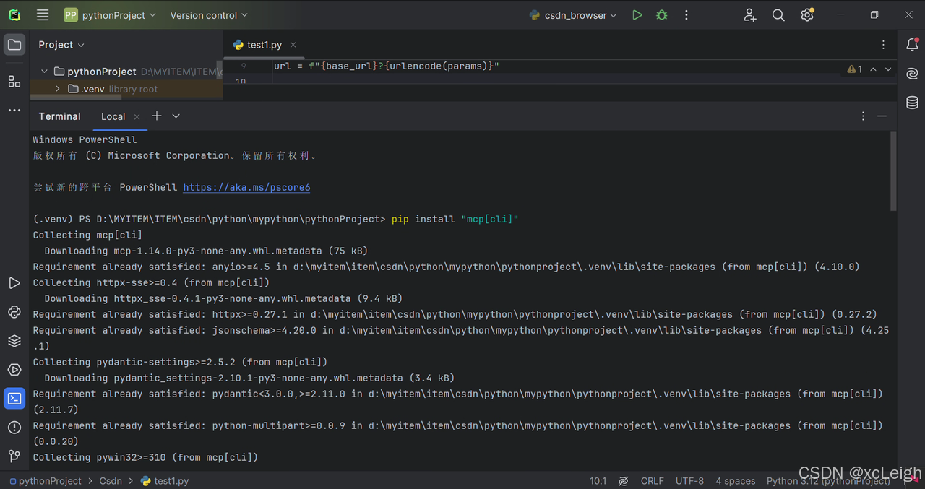Toggle the Project tool window folder icon
This screenshot has height=489, width=925.
(14, 45)
